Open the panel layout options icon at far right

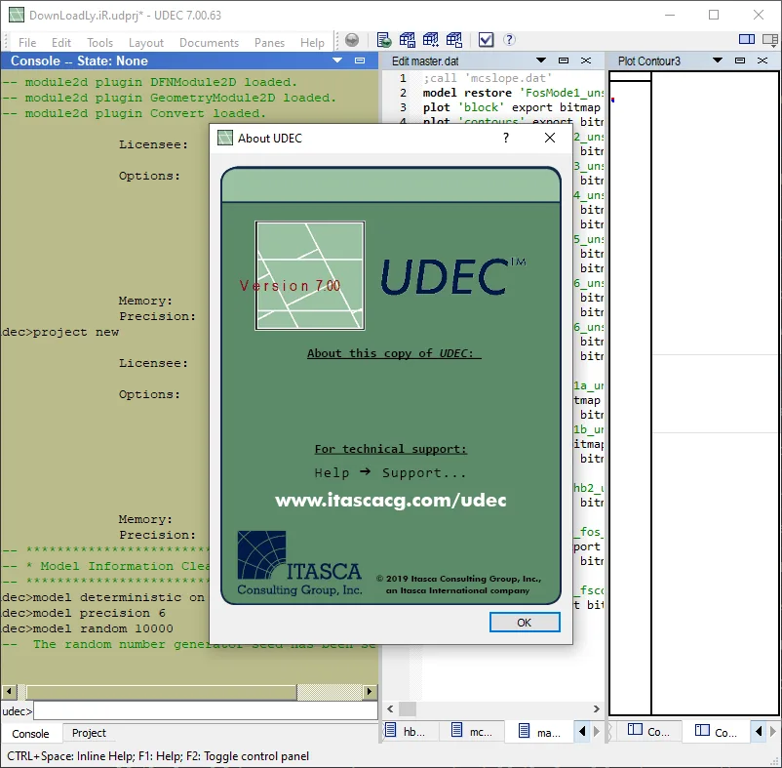tap(770, 40)
